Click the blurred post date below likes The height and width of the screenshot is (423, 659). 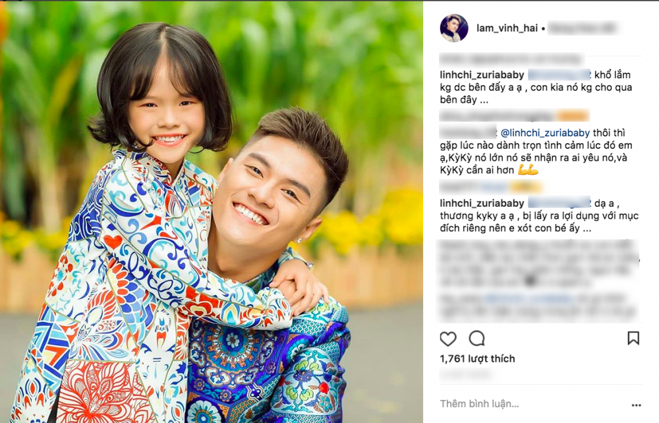465,373
